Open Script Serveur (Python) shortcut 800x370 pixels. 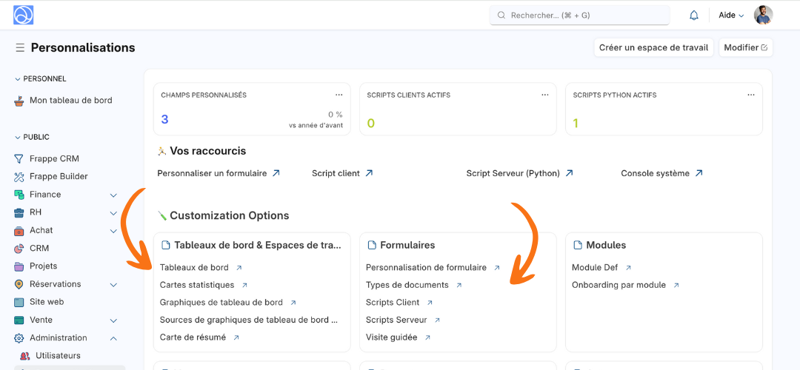pyautogui.click(x=513, y=173)
